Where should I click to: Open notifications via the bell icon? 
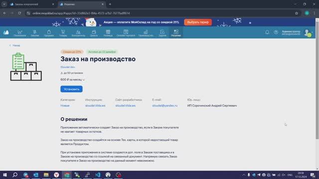(x=267, y=32)
